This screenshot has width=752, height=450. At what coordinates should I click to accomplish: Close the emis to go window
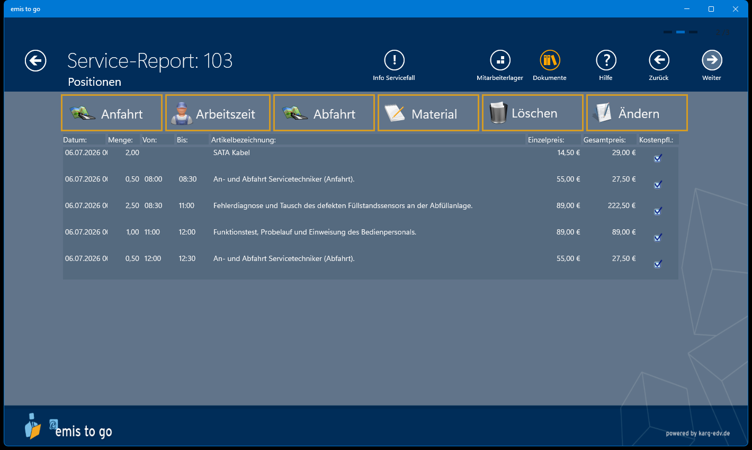click(x=736, y=9)
